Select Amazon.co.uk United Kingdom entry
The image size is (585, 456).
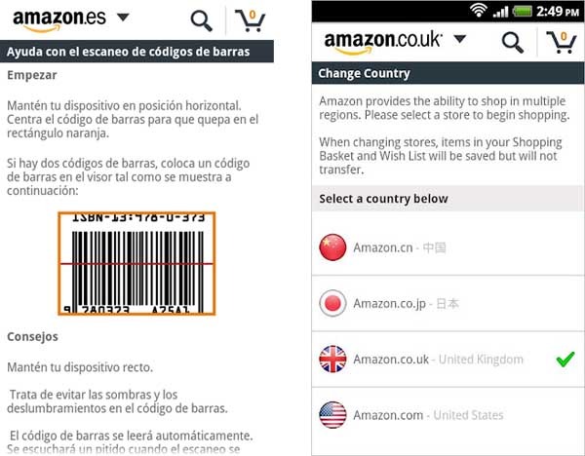tap(438, 360)
